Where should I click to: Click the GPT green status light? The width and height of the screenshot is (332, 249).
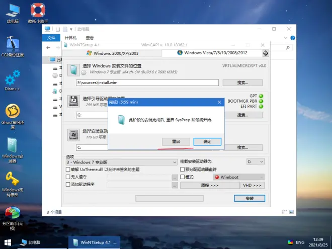pyautogui.click(x=261, y=96)
